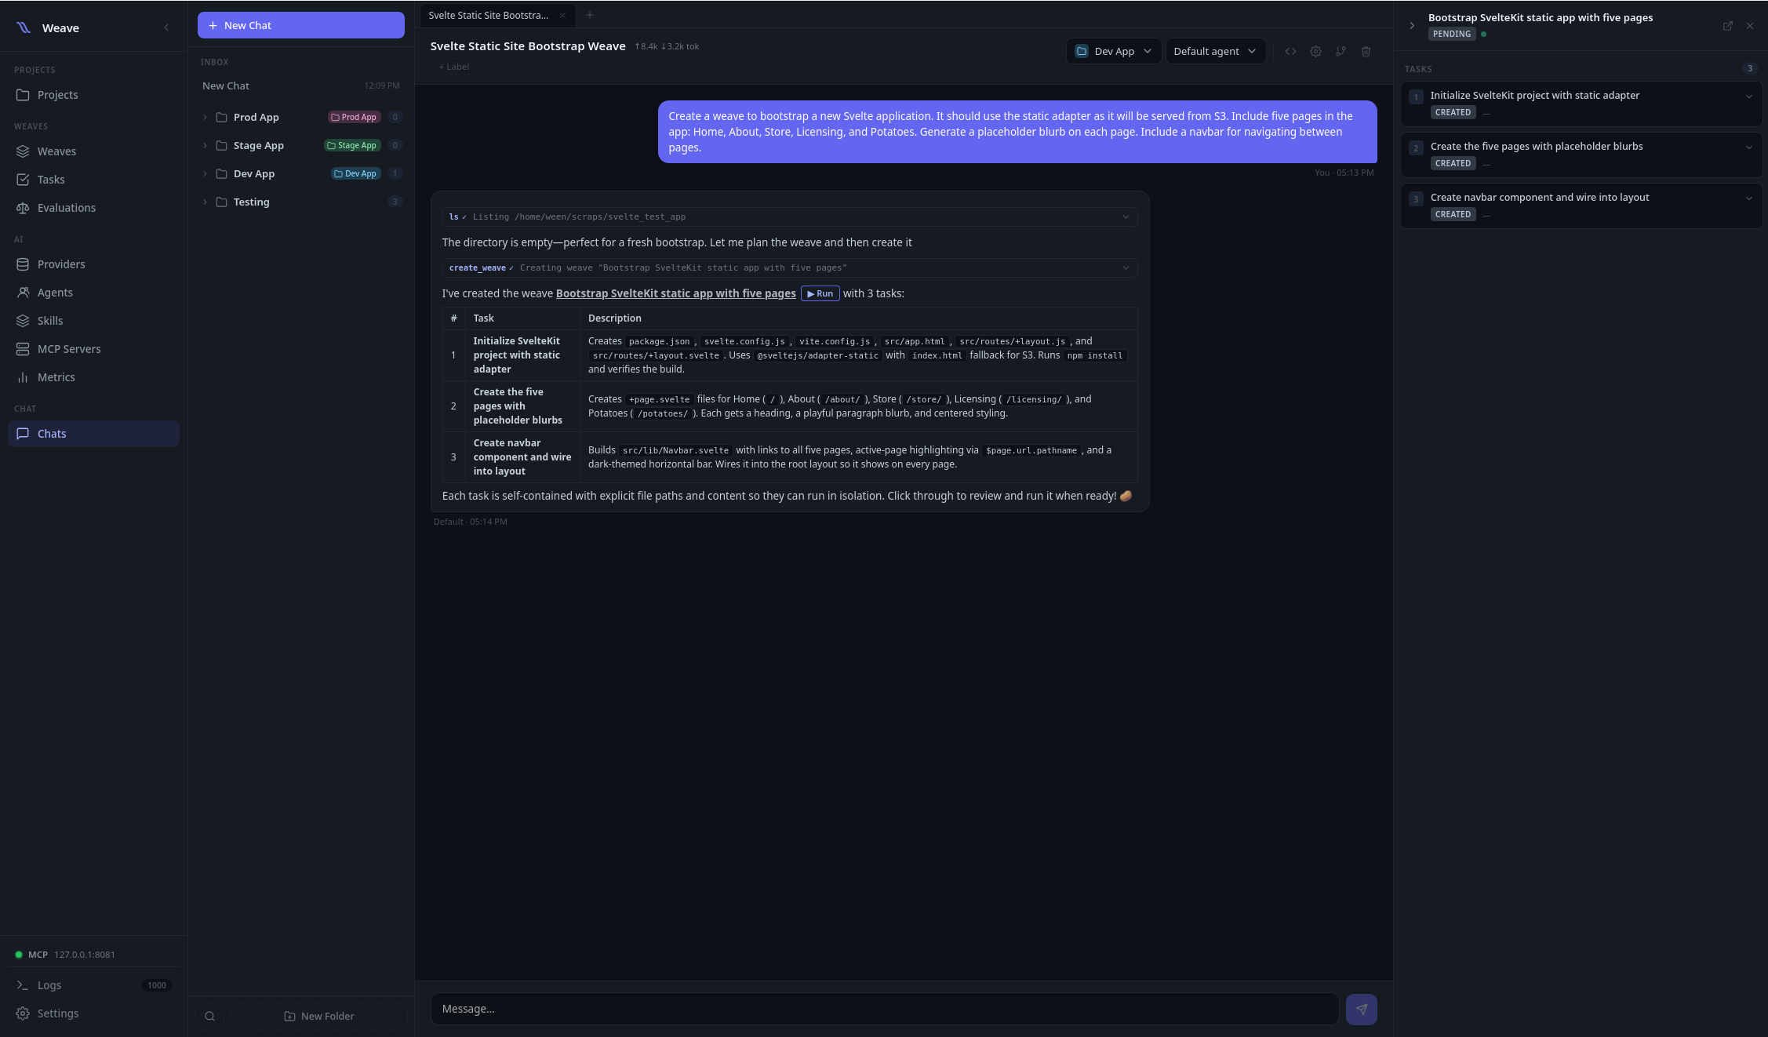Click the branch chat icon
Viewport: 1768px width, 1037px height.
[x=1341, y=51]
